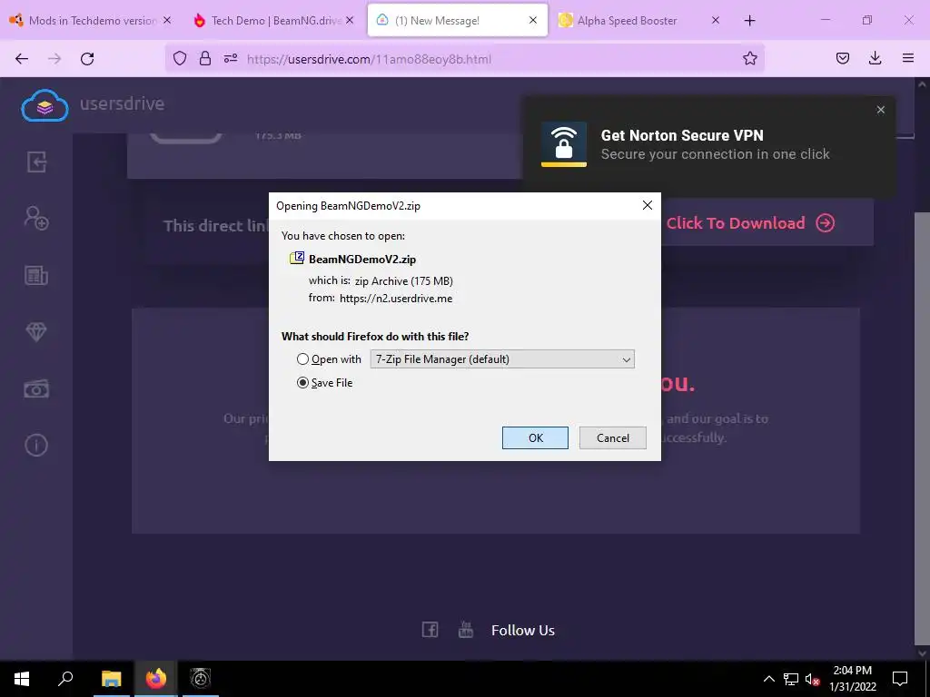Click the taskbar search icon
The height and width of the screenshot is (697, 930).
click(65, 678)
